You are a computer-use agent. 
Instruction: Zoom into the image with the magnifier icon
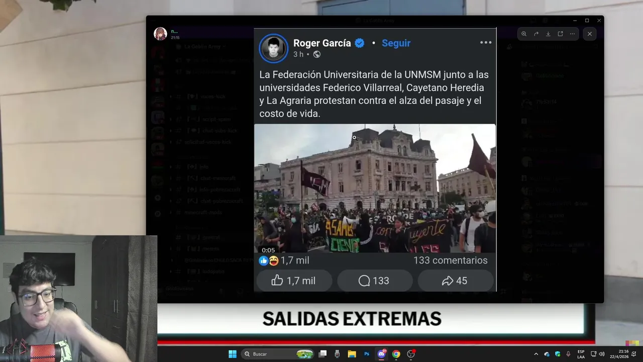coord(524,34)
